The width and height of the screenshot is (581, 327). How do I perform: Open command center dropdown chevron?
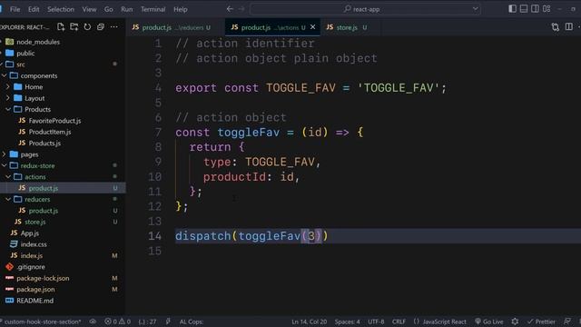[475, 9]
